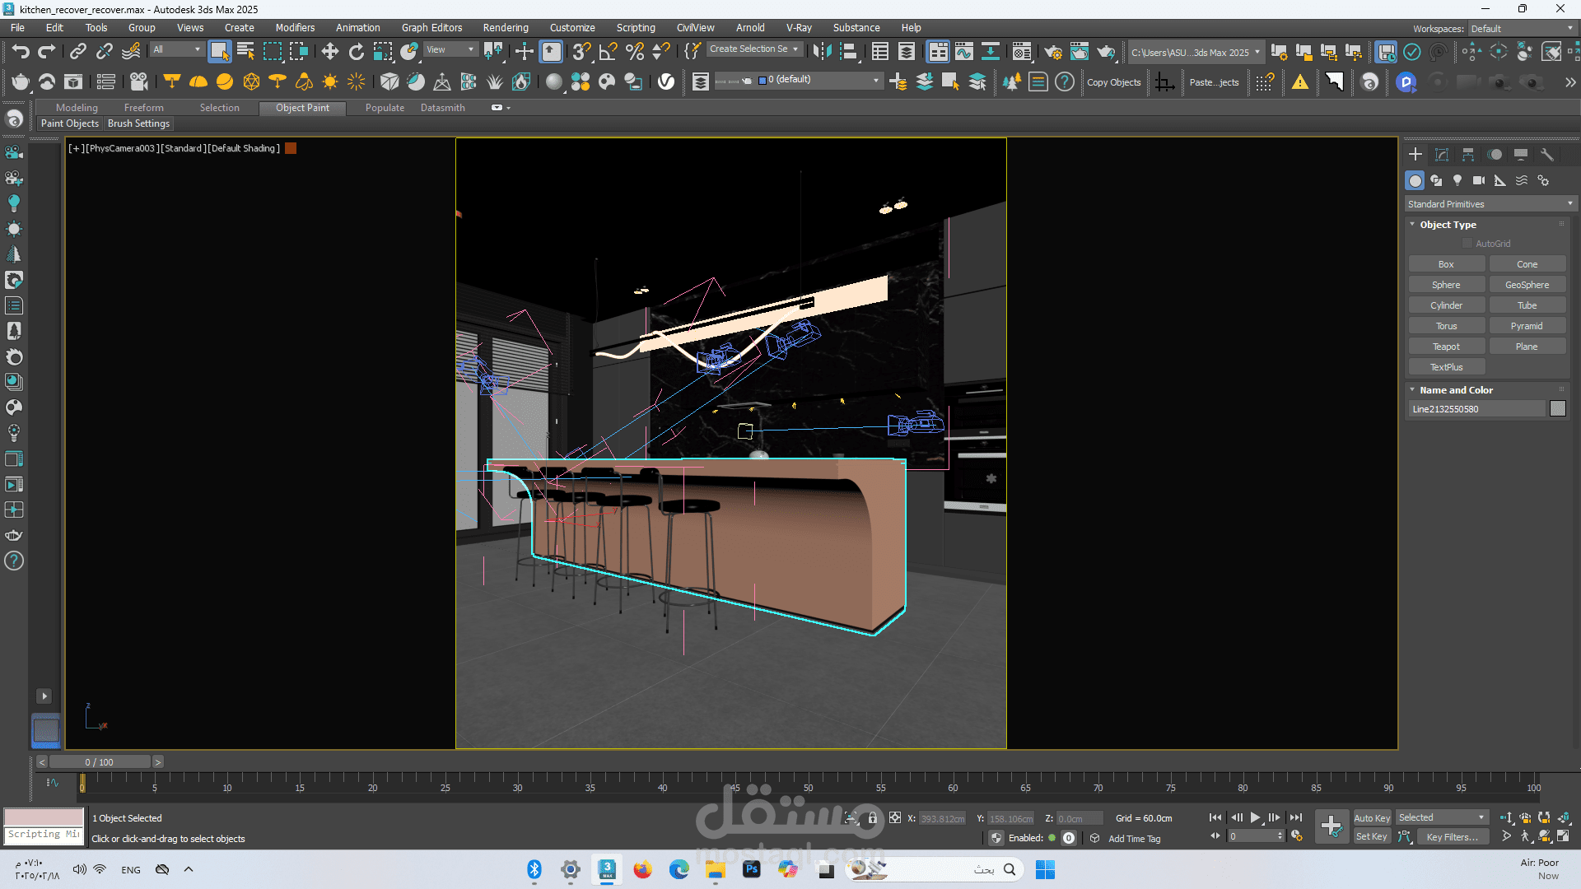Switch to the Modify panel tab
The image size is (1581, 889).
click(x=1442, y=155)
